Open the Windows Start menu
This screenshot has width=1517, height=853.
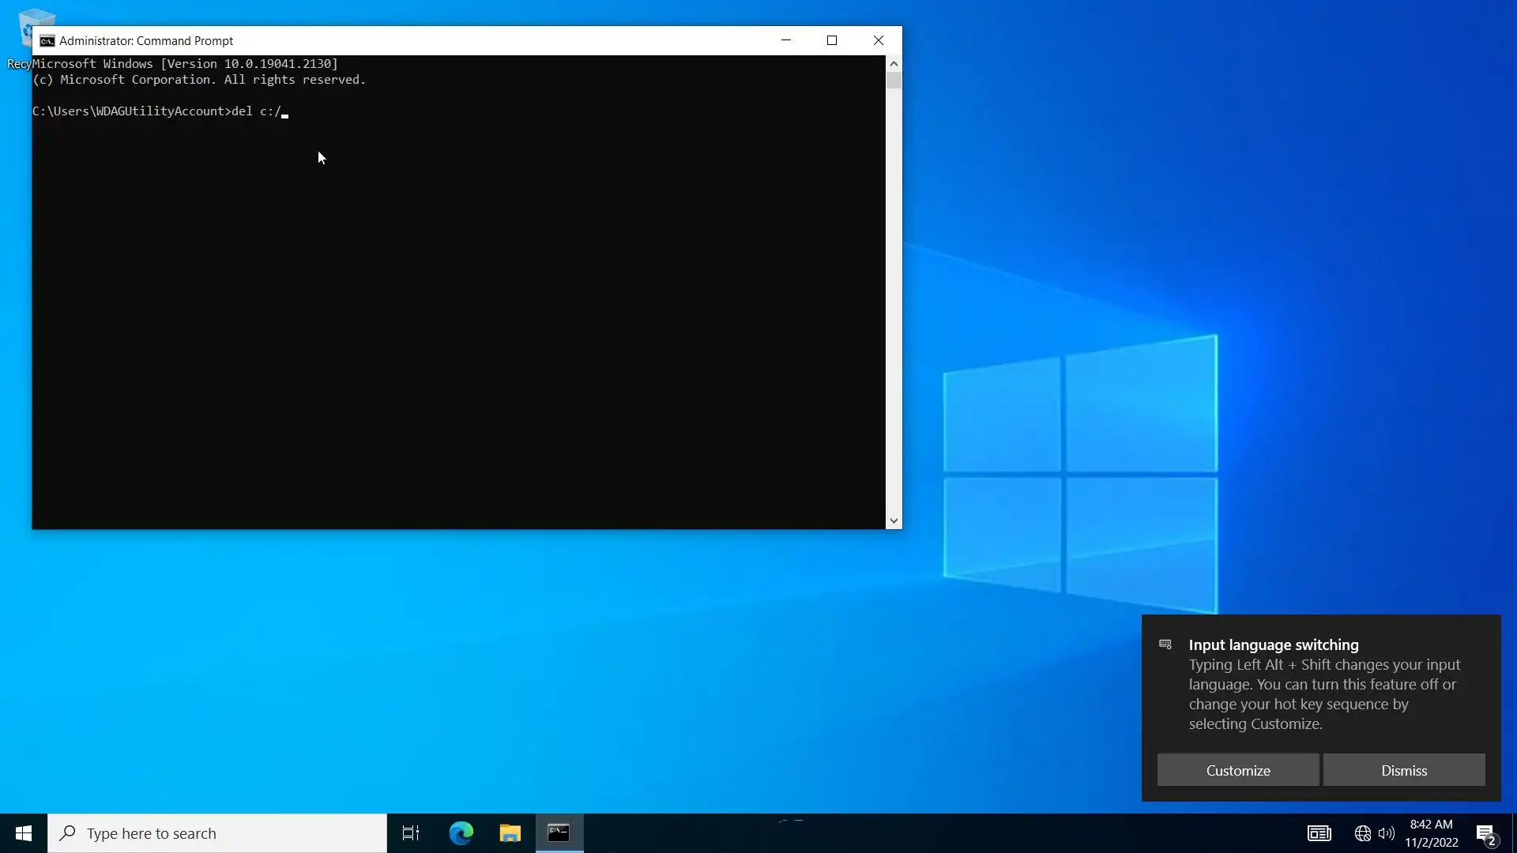pos(24,833)
